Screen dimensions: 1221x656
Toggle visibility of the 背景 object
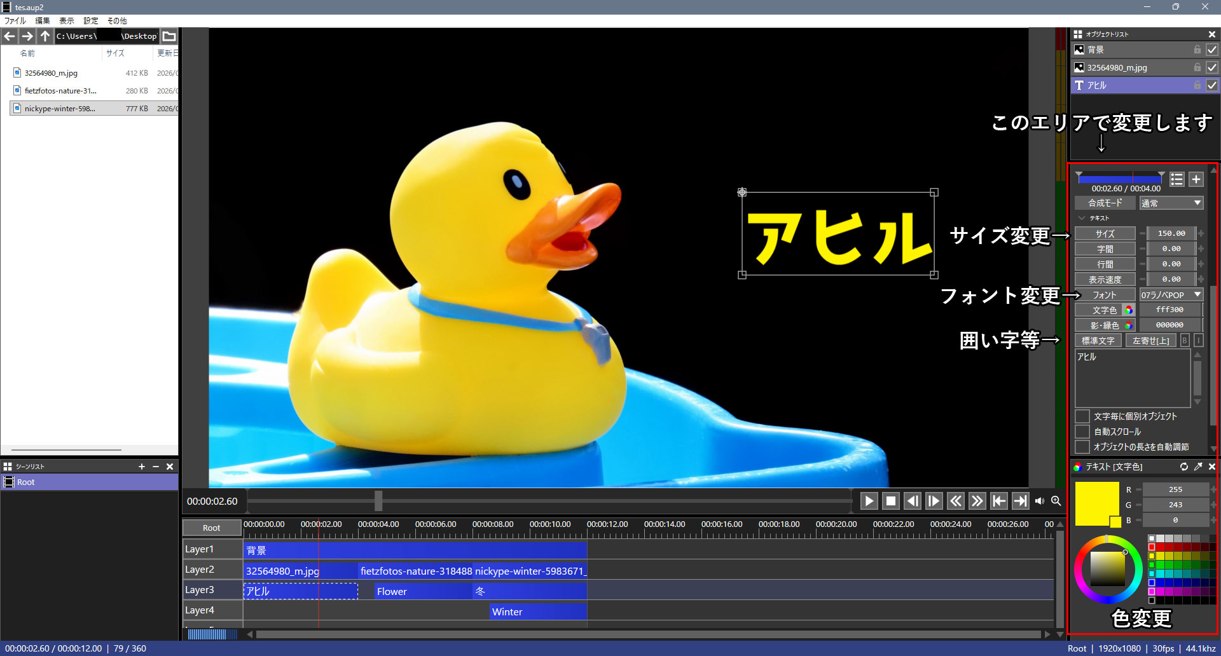click(x=1212, y=50)
